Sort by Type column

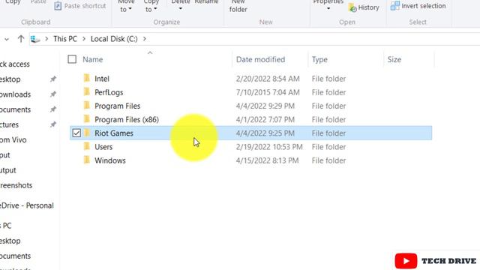319,59
